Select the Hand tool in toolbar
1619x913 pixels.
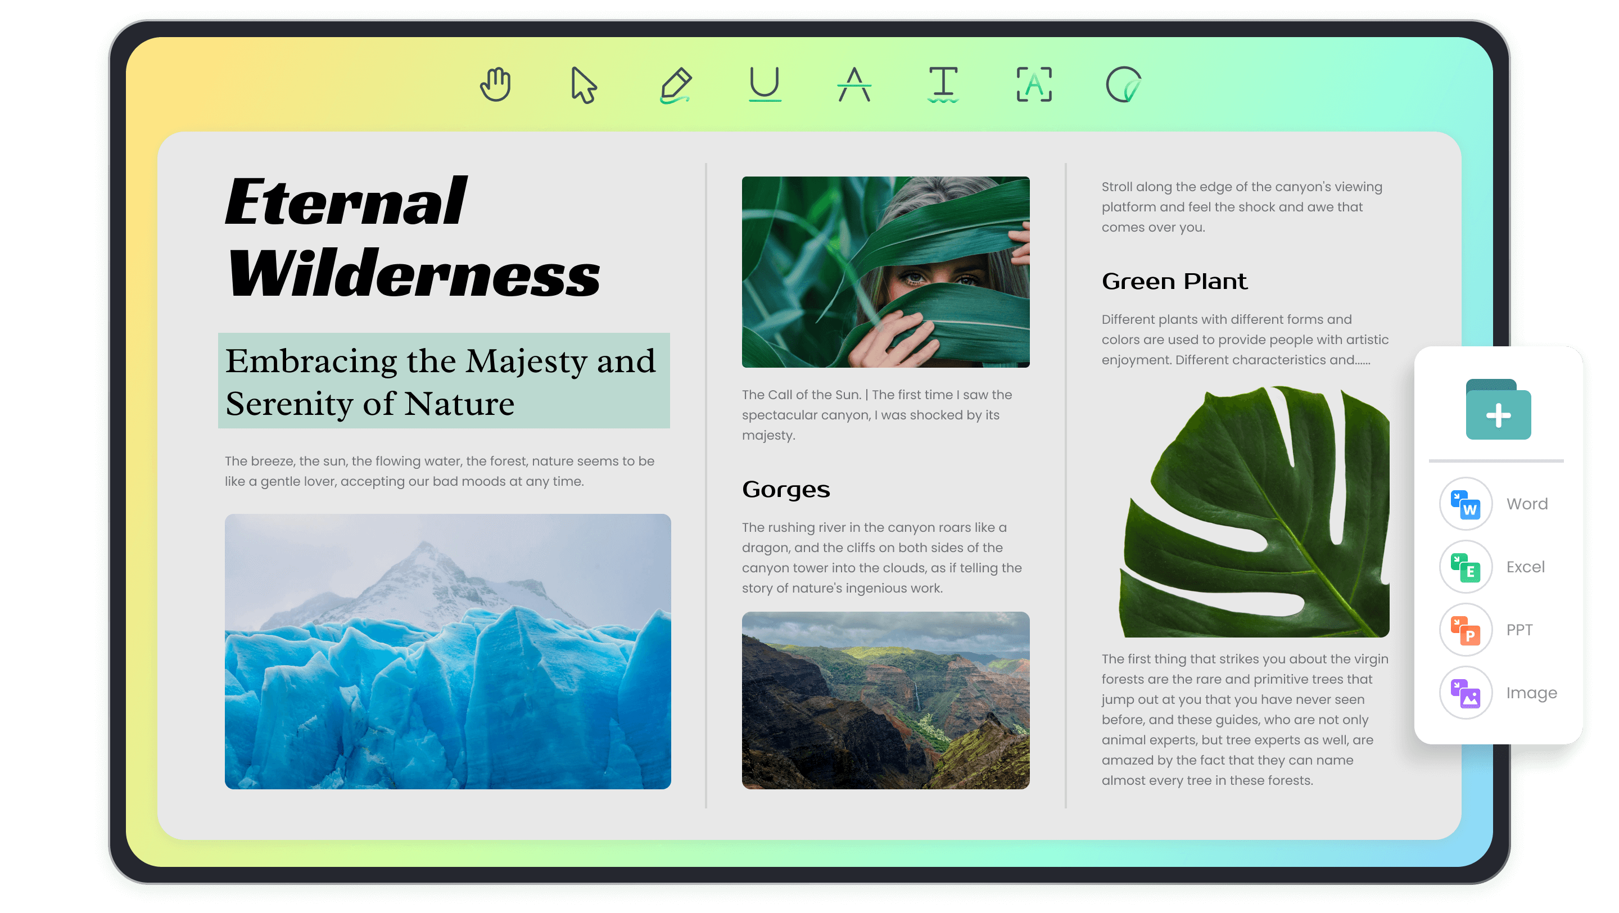tap(496, 84)
